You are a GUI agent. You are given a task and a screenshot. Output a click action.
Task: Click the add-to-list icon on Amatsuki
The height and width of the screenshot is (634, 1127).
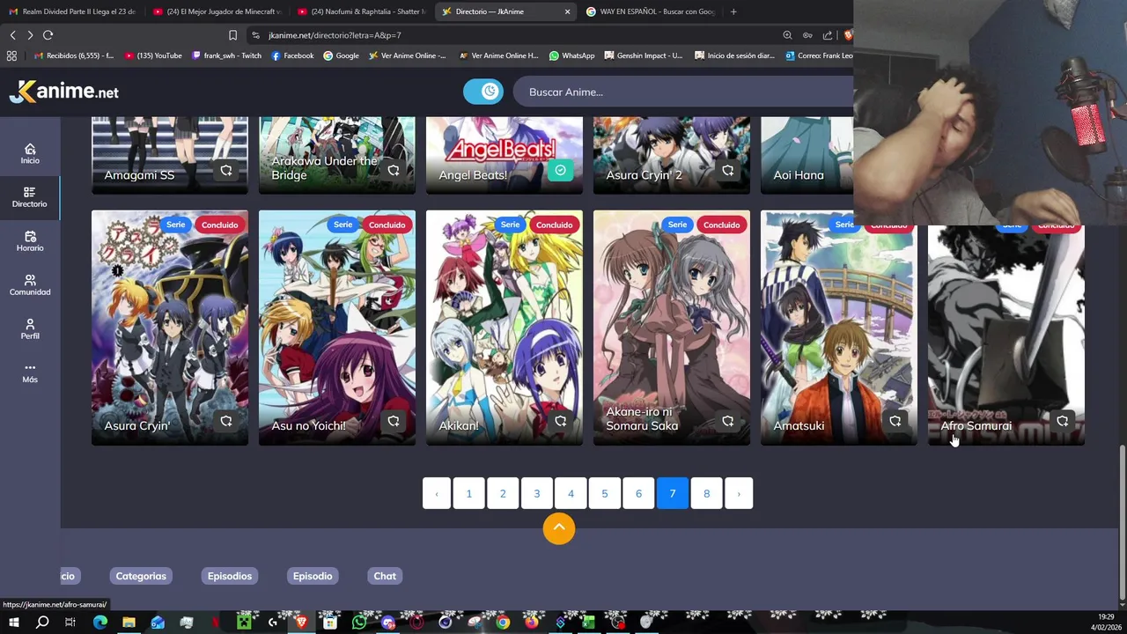point(895,422)
